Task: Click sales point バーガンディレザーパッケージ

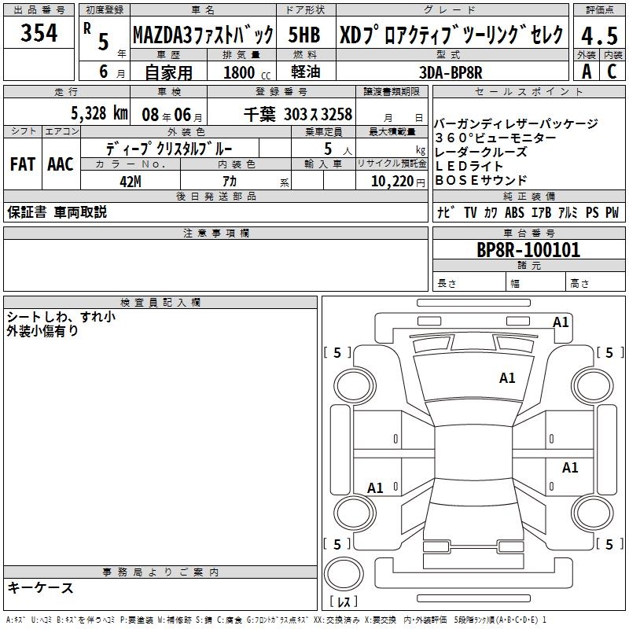Action: [x=516, y=123]
